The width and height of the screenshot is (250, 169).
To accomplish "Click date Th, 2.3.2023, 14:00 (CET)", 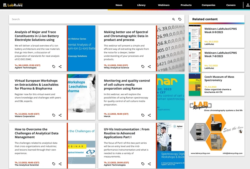I will pyautogui.click(x=27, y=114).
